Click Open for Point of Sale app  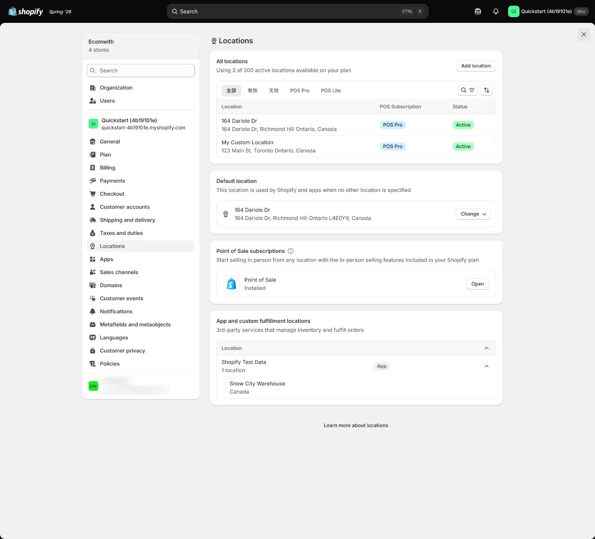tap(477, 284)
